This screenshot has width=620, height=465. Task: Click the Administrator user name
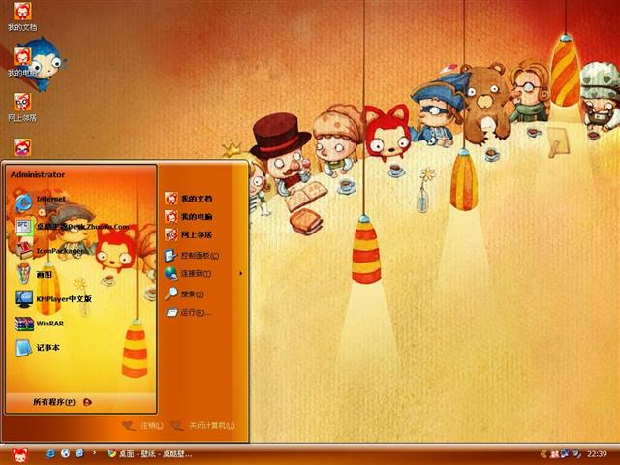click(38, 174)
